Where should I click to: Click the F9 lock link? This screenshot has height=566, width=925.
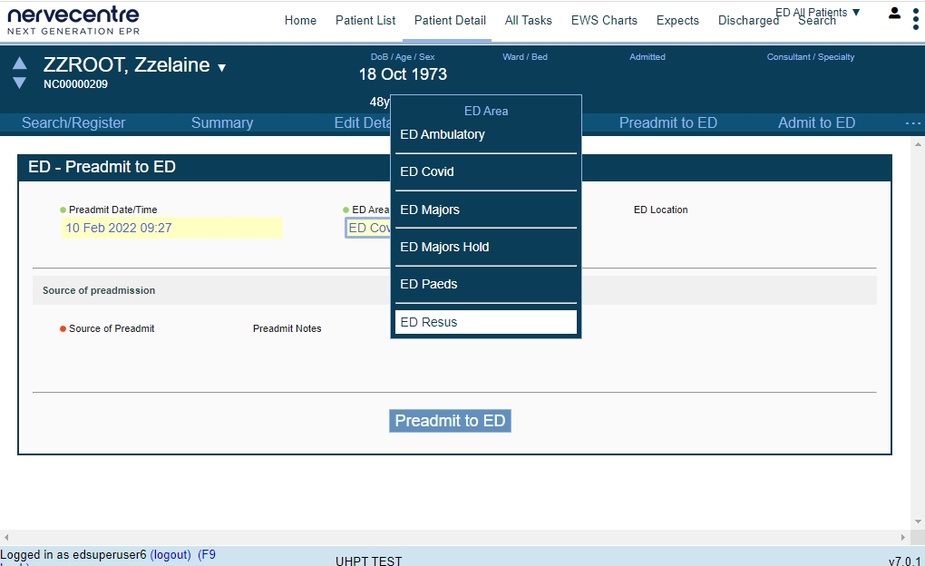tap(207, 555)
